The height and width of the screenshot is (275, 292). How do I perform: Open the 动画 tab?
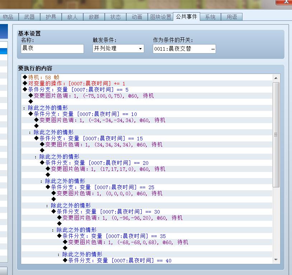(x=137, y=17)
